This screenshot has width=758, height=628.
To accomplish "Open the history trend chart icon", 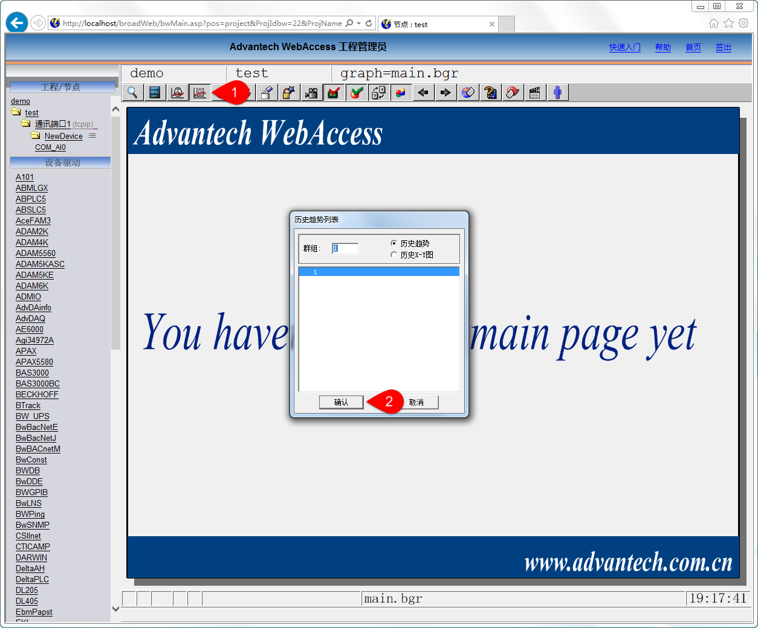I will (x=199, y=92).
